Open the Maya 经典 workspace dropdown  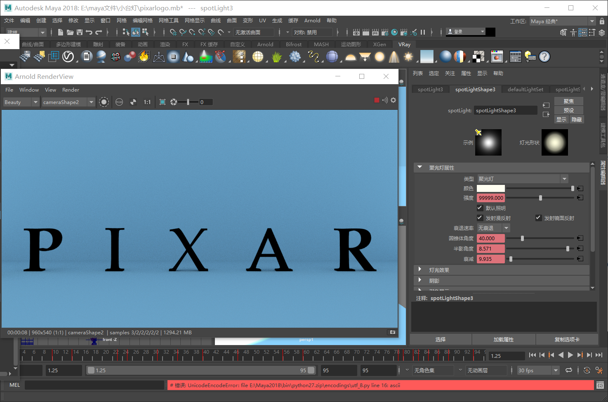coord(563,21)
